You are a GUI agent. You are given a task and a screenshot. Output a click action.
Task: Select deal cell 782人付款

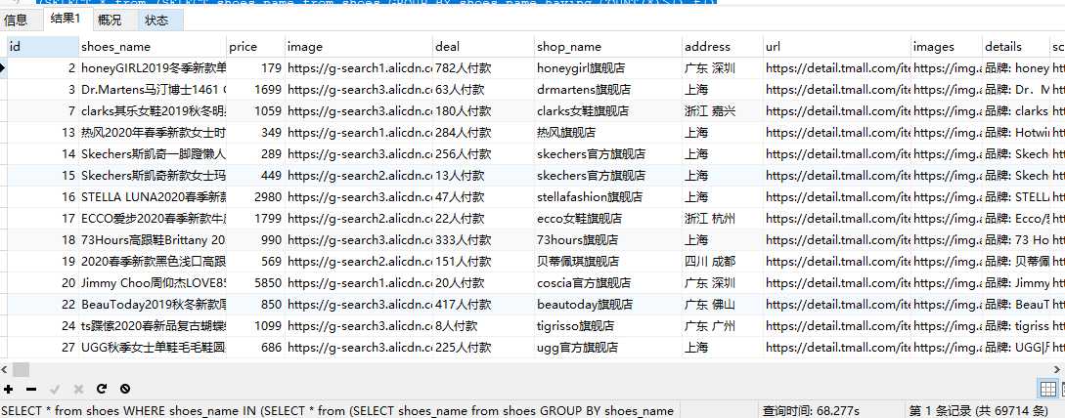click(x=483, y=67)
